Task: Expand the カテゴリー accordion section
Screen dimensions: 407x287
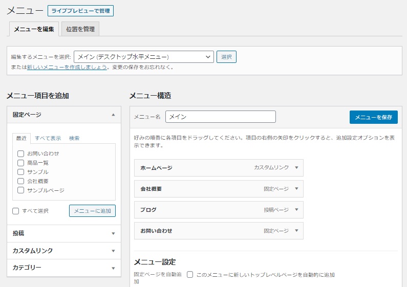Action: click(113, 268)
